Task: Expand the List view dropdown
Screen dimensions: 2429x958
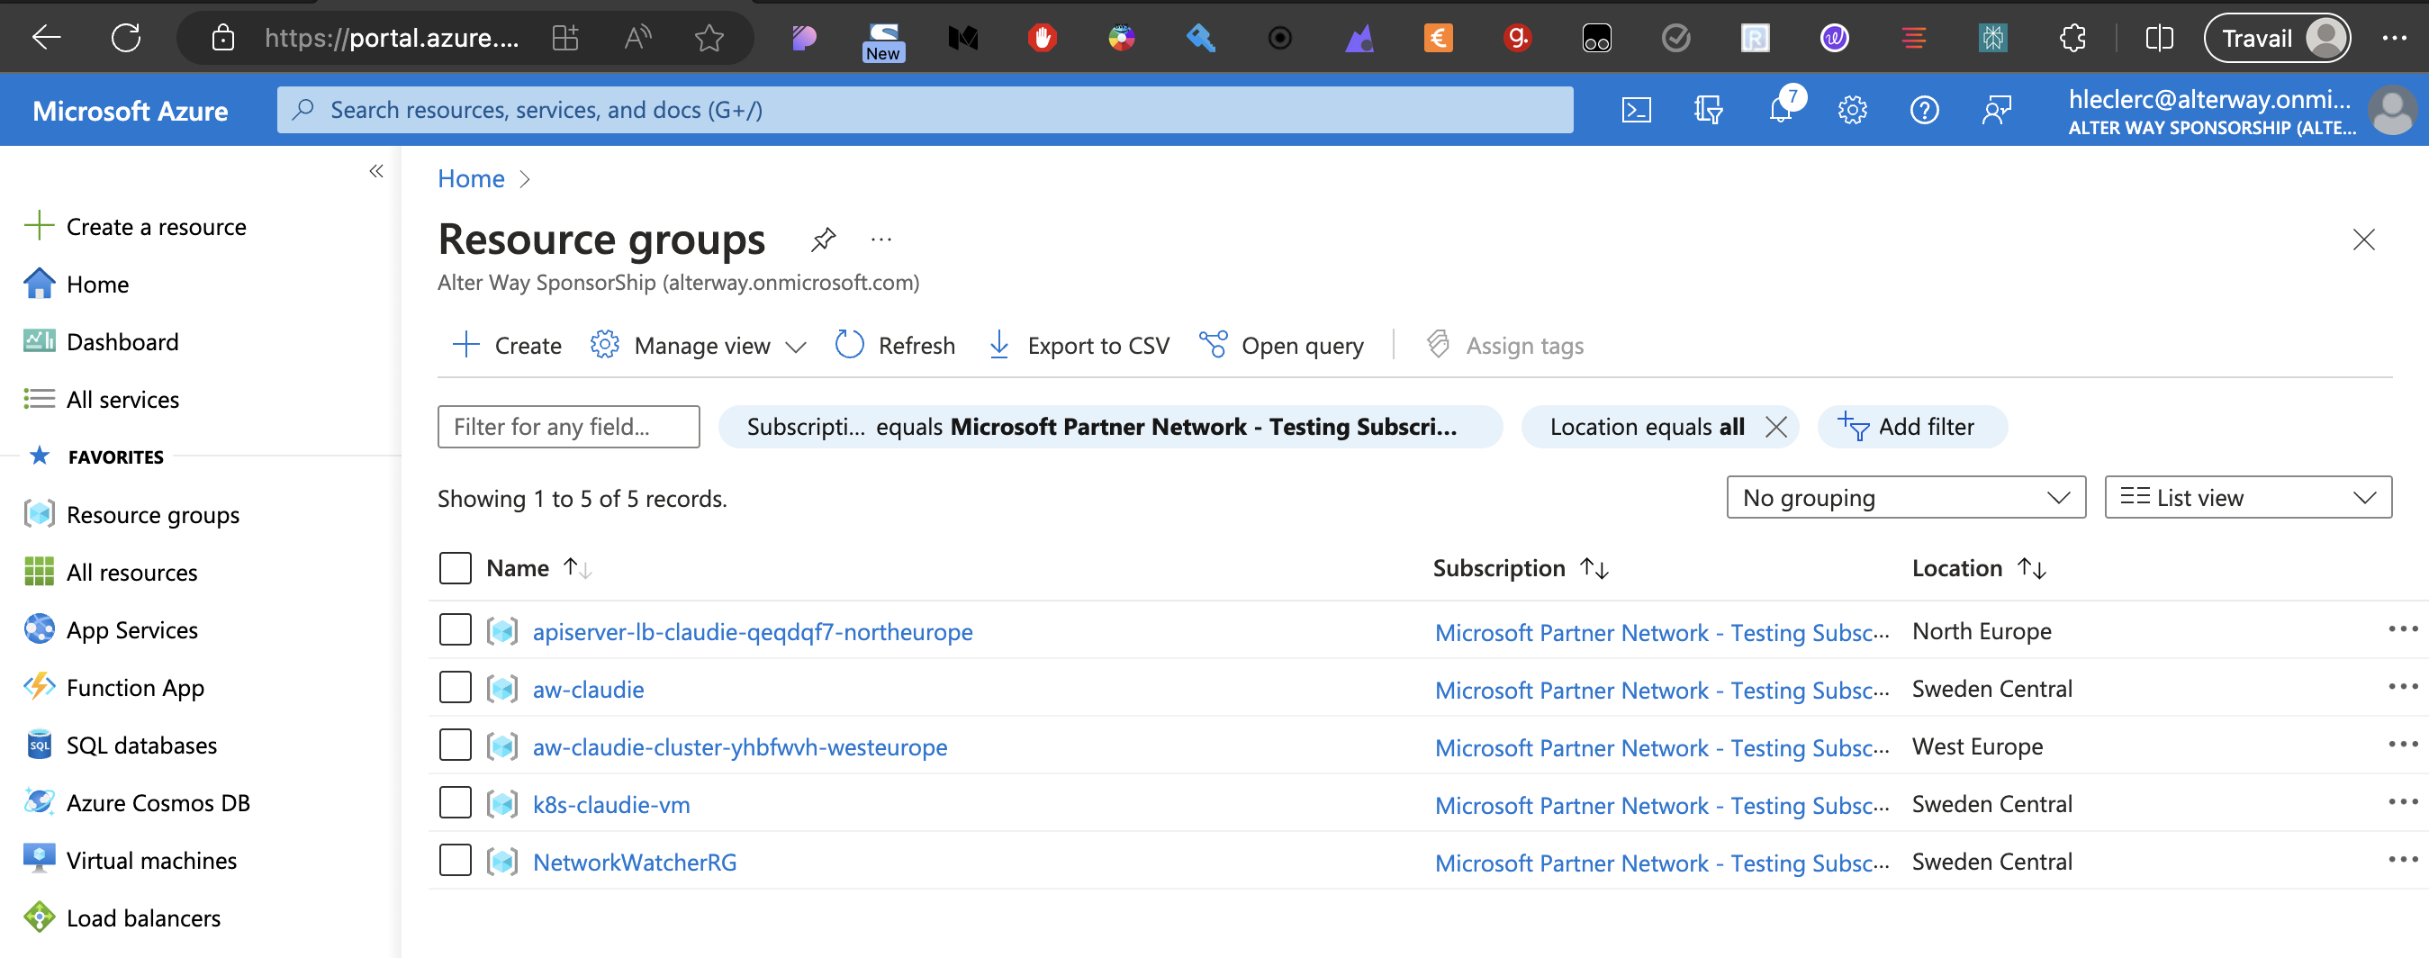Action: click(2247, 497)
